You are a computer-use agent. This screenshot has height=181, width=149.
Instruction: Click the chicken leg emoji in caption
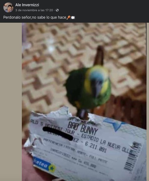pyautogui.click(x=68, y=17)
